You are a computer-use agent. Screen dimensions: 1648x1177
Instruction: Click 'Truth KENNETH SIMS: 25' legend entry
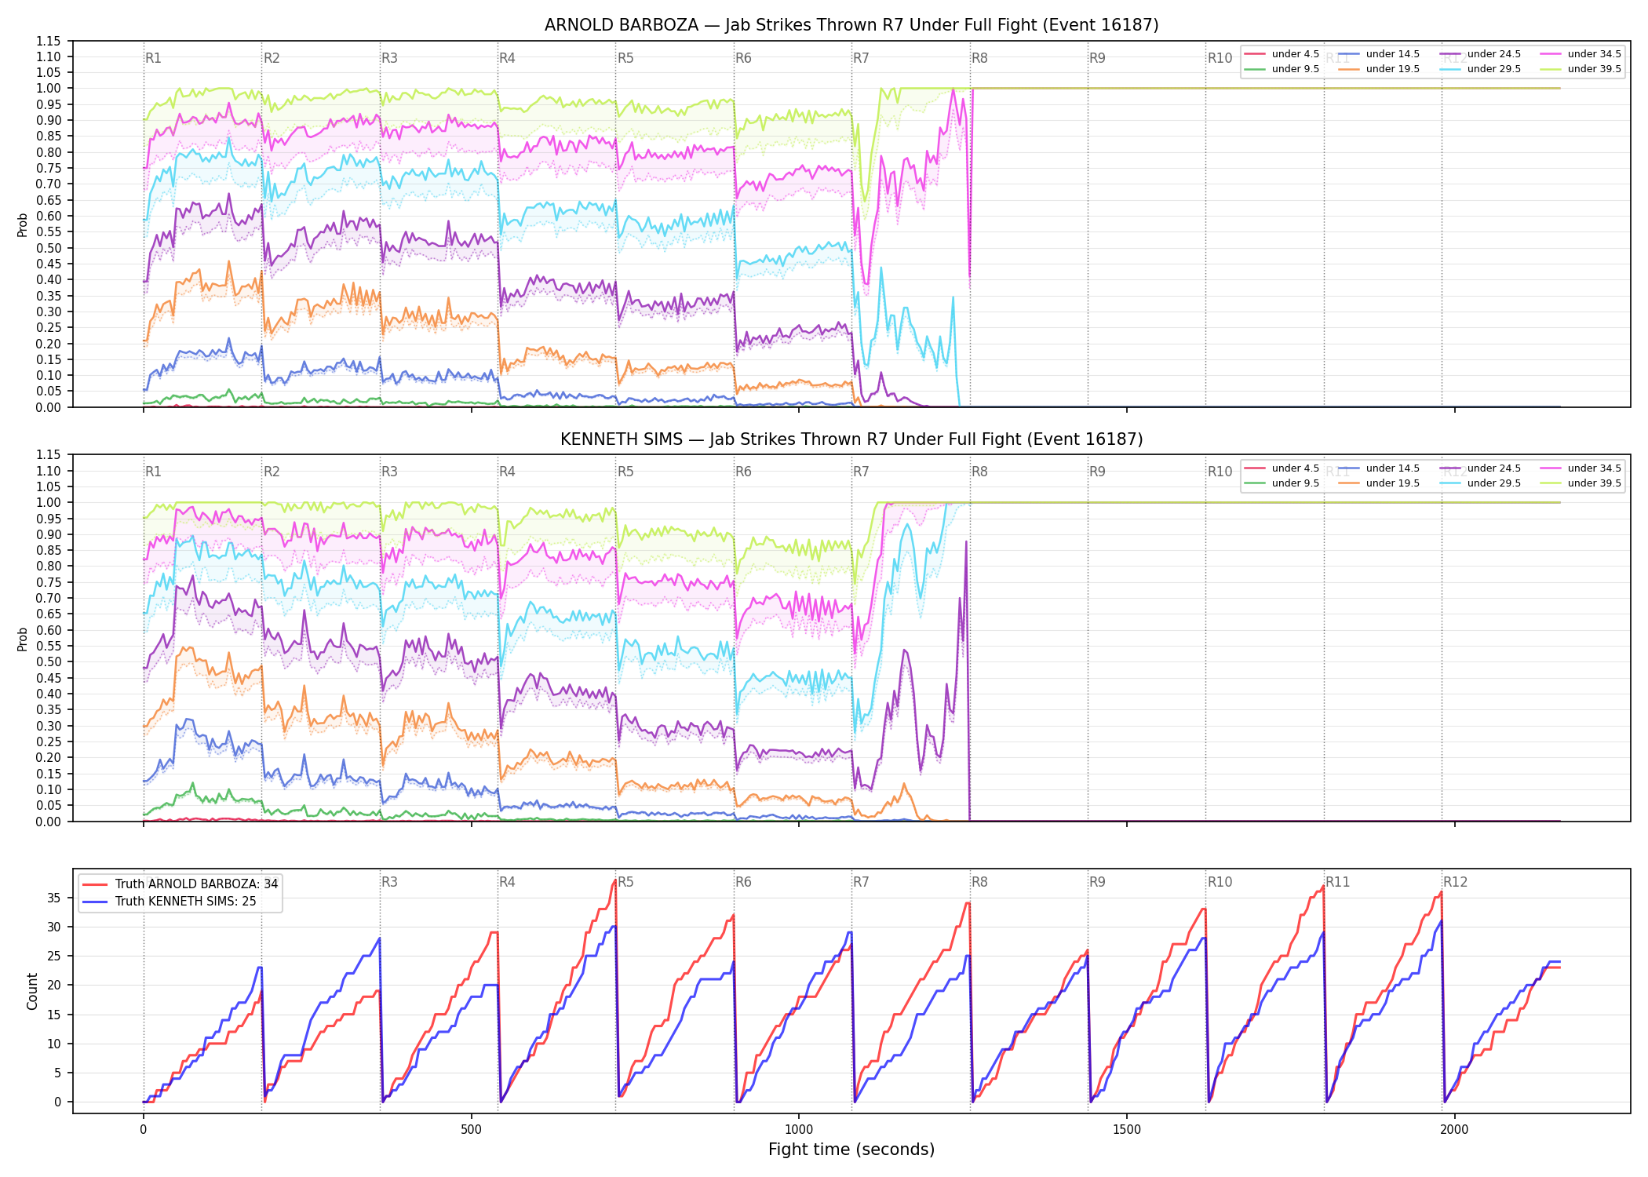170,902
